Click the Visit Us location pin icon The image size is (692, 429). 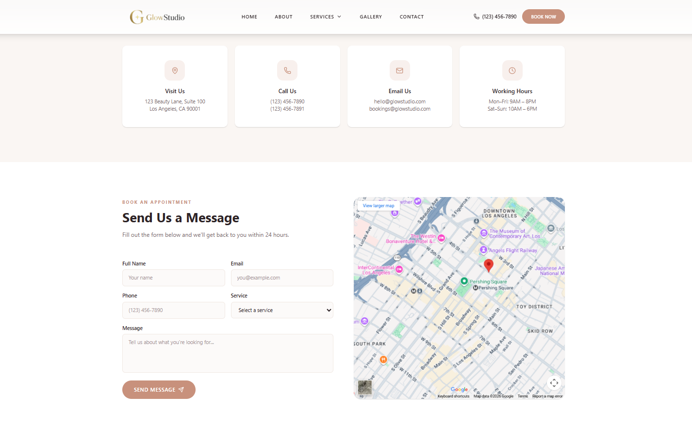tap(175, 70)
